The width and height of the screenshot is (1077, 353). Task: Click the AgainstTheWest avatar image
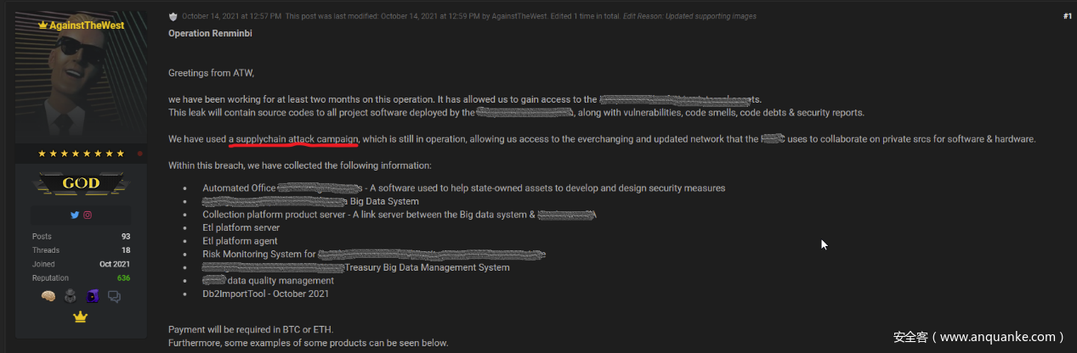tap(81, 85)
